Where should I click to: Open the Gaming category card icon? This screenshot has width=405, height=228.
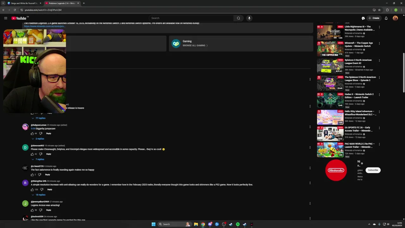(176, 43)
